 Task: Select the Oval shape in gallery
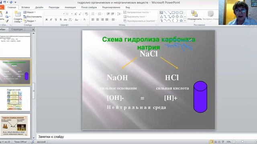tap(177, 12)
